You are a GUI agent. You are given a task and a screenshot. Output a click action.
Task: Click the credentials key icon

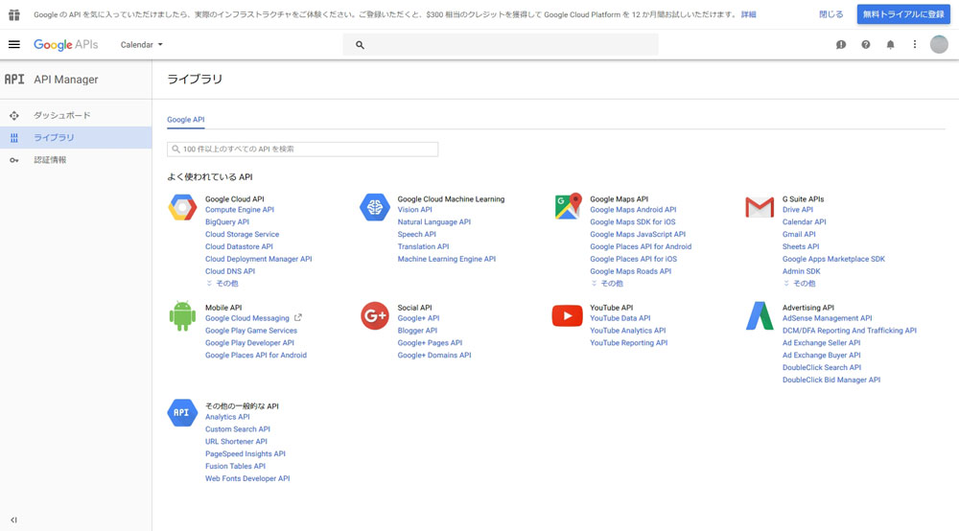[x=14, y=160]
